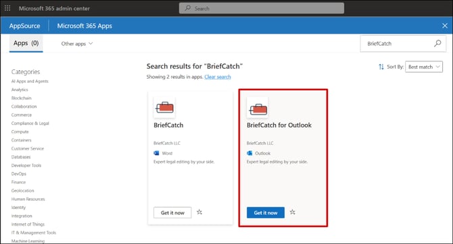Select the AI Apps and Agents category
Image resolution: width=453 pixels, height=244 pixels.
(30, 82)
